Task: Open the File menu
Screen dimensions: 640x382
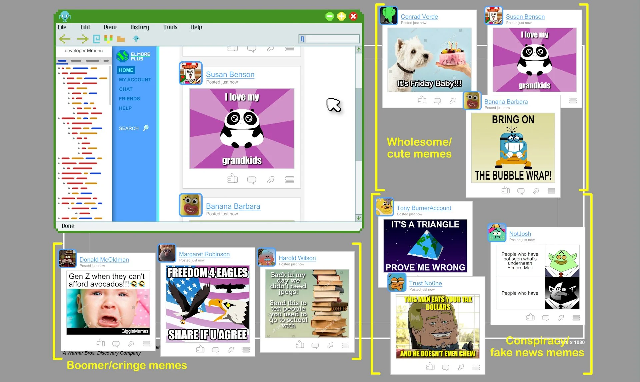Action: 62,27
